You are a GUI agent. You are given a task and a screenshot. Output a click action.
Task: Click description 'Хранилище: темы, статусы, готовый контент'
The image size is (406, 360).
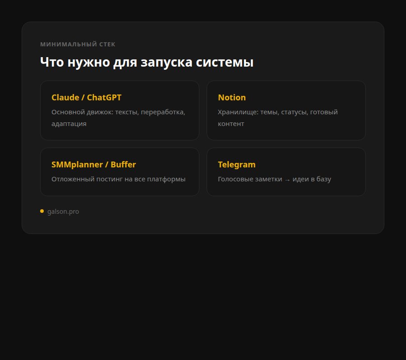coord(277,118)
